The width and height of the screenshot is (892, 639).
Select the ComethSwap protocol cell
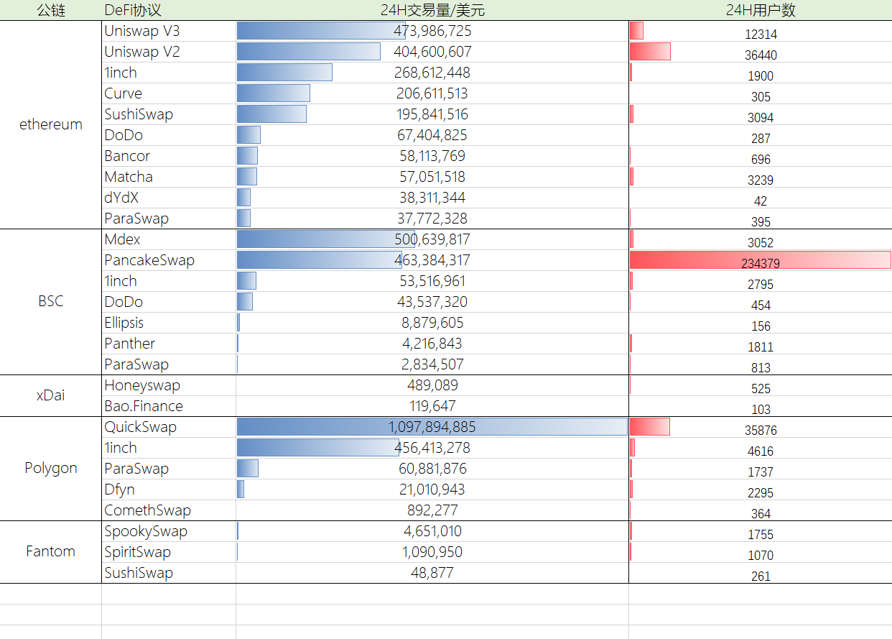pos(169,510)
